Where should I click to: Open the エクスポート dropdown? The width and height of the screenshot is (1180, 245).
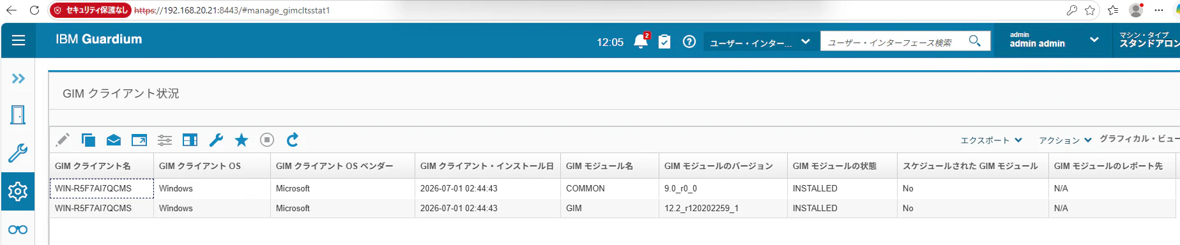[992, 140]
